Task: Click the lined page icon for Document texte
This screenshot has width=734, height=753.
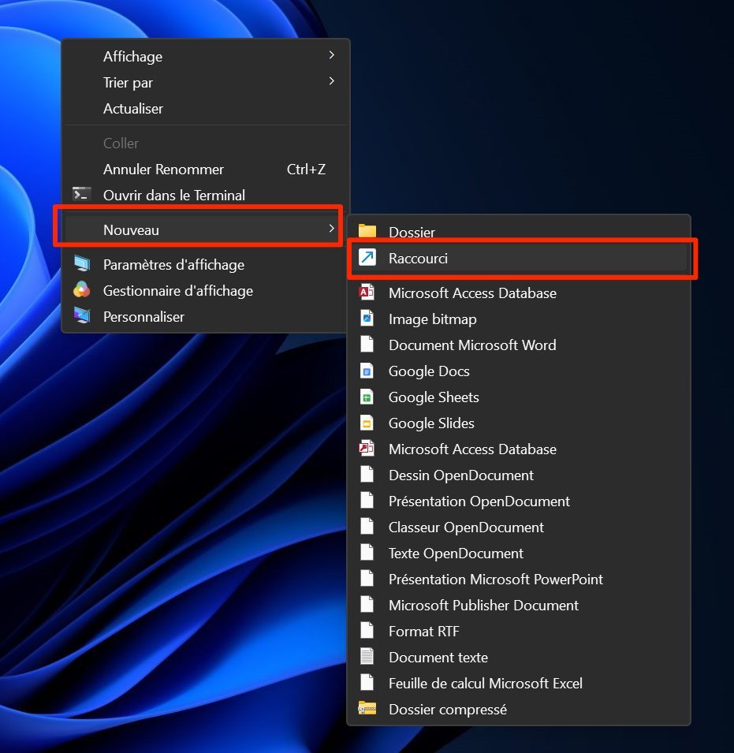Action: tap(367, 657)
